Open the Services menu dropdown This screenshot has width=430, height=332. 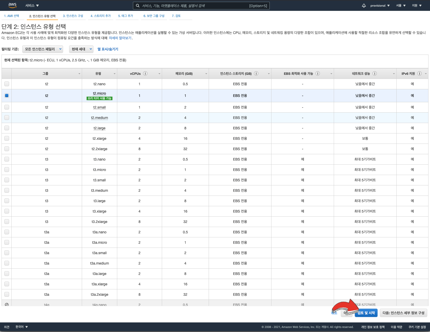32,6
